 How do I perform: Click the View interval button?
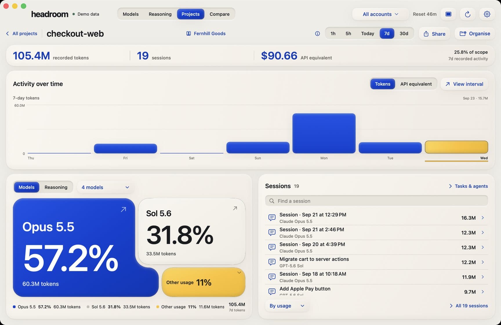click(464, 84)
